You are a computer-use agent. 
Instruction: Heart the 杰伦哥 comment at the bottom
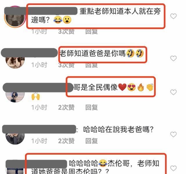point(174,168)
